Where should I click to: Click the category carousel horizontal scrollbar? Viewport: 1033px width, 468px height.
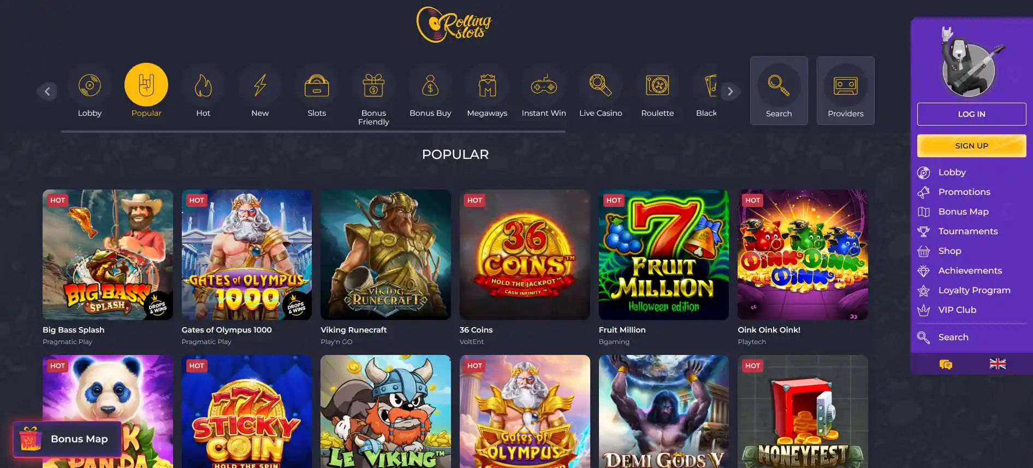point(313,132)
